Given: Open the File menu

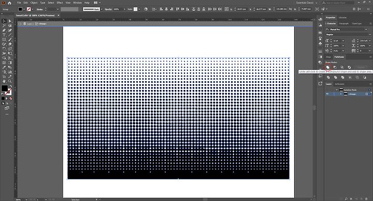Looking at the screenshot, I should click(x=19, y=3).
